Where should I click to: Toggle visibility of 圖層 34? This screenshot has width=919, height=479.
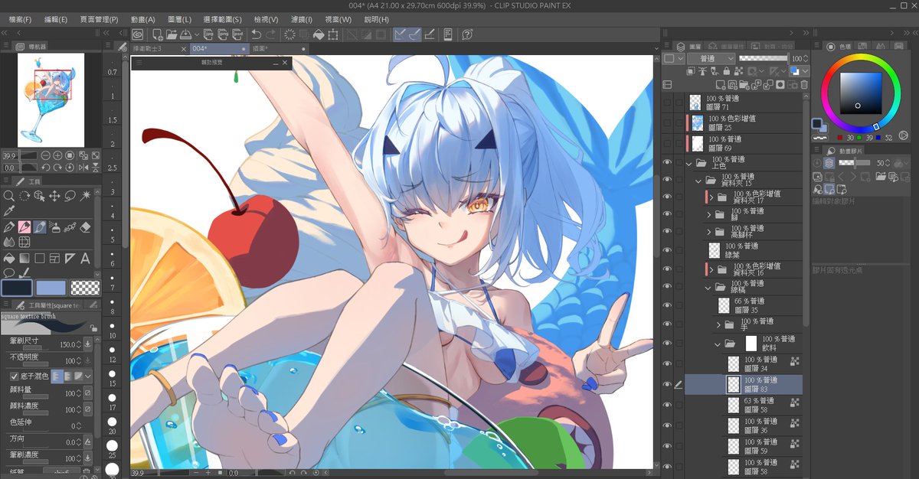pyautogui.click(x=667, y=363)
